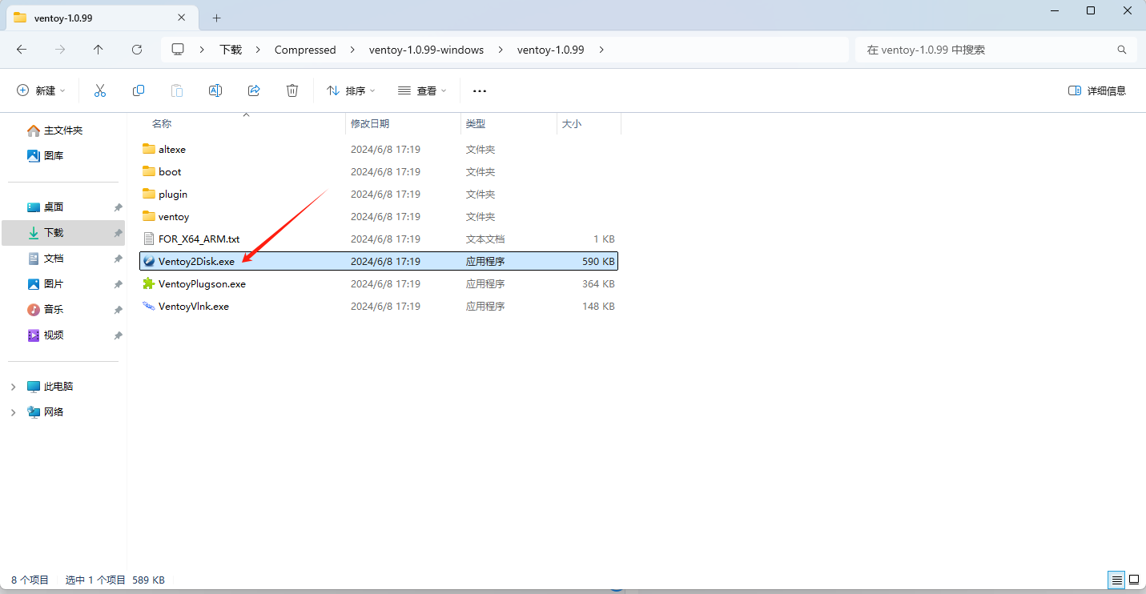Navigate to Compressed in the breadcrumb
The width and height of the screenshot is (1146, 594).
click(x=305, y=50)
